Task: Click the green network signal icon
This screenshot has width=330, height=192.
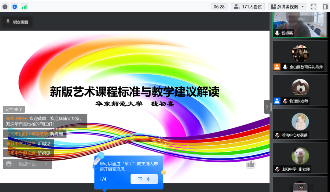Action: 24,6
